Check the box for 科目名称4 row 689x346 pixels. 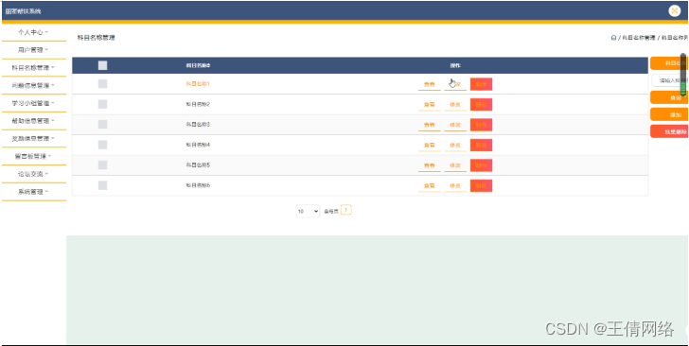tap(102, 145)
